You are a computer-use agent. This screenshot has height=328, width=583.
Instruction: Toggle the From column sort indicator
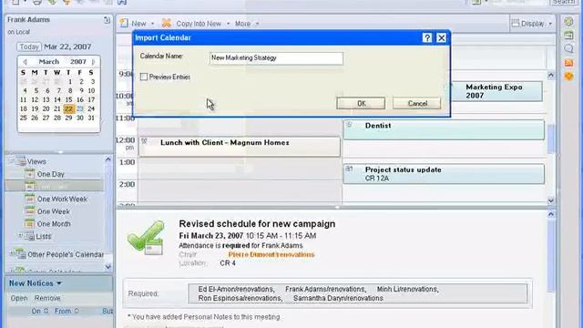tap(77, 311)
